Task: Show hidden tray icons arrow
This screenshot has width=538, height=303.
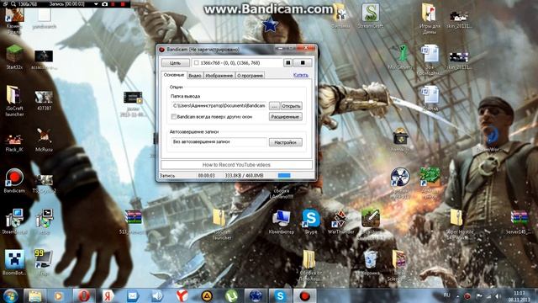Action: tap(457, 295)
